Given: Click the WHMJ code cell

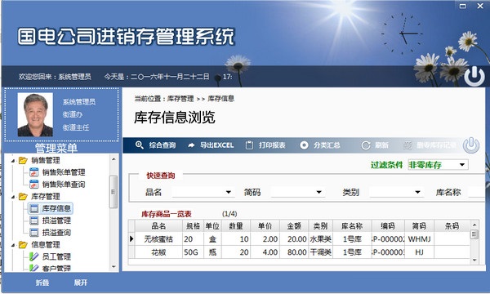Looking at the screenshot, I should coord(419,239).
